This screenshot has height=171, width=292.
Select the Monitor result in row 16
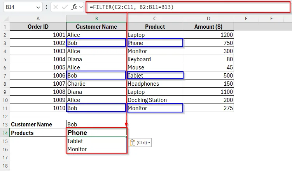[x=96, y=149]
